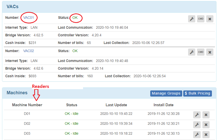Click last communication 2020-10-10 19:40:48

tap(112, 61)
